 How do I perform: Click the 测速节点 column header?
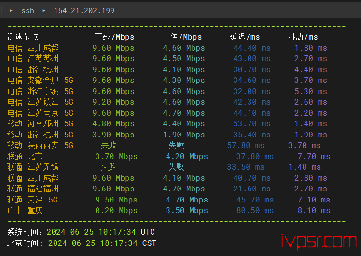pos(23,37)
